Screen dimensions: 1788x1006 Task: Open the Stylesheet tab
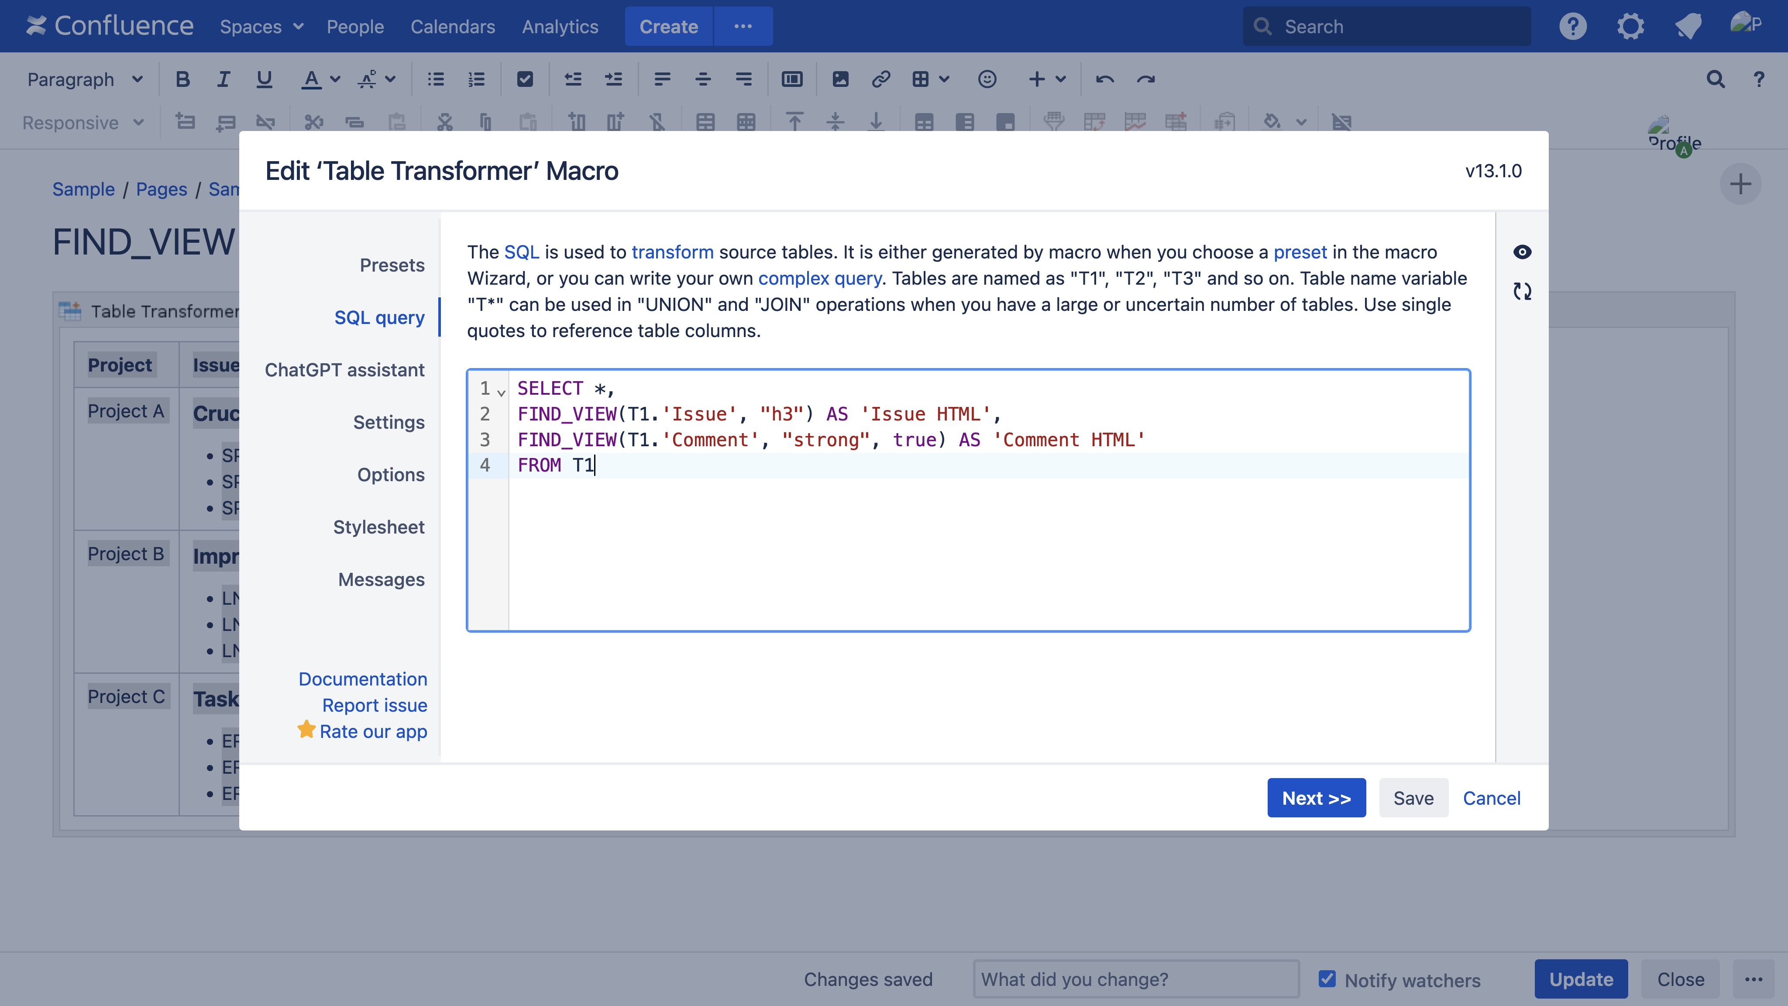point(378,527)
